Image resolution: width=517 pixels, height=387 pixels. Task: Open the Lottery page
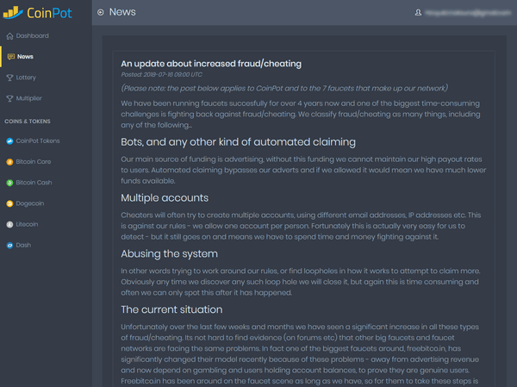46,78
